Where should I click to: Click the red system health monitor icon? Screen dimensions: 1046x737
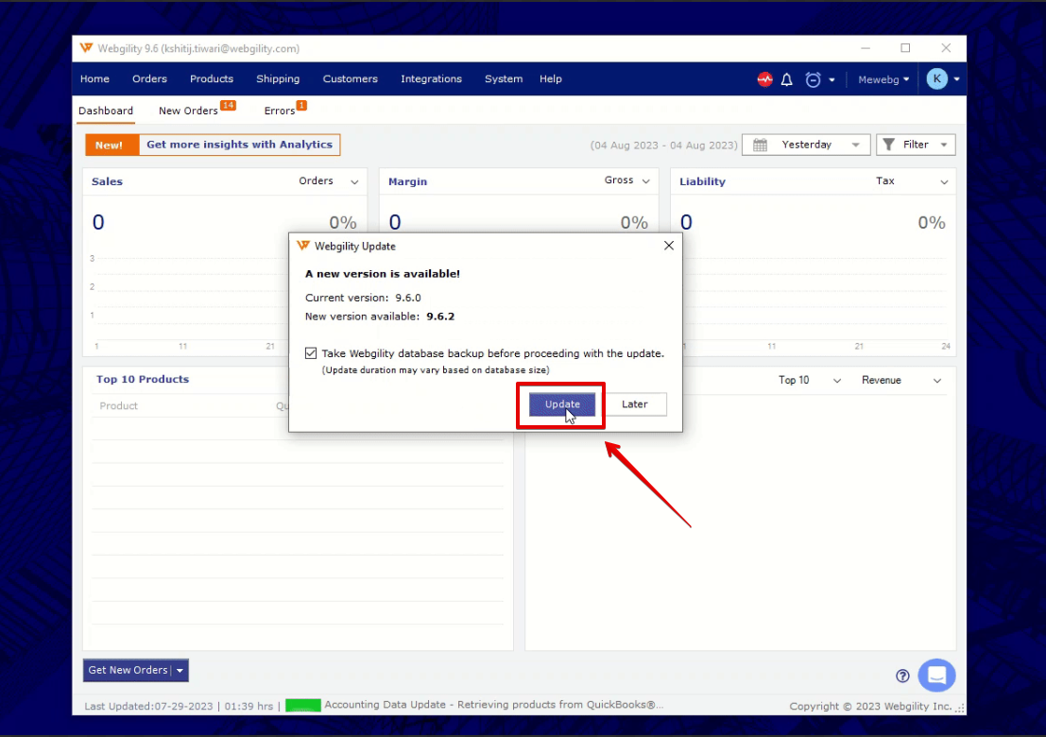pyautogui.click(x=764, y=79)
